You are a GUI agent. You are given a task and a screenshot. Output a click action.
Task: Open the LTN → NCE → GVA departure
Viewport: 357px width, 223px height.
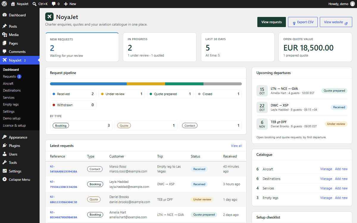tap(302, 91)
